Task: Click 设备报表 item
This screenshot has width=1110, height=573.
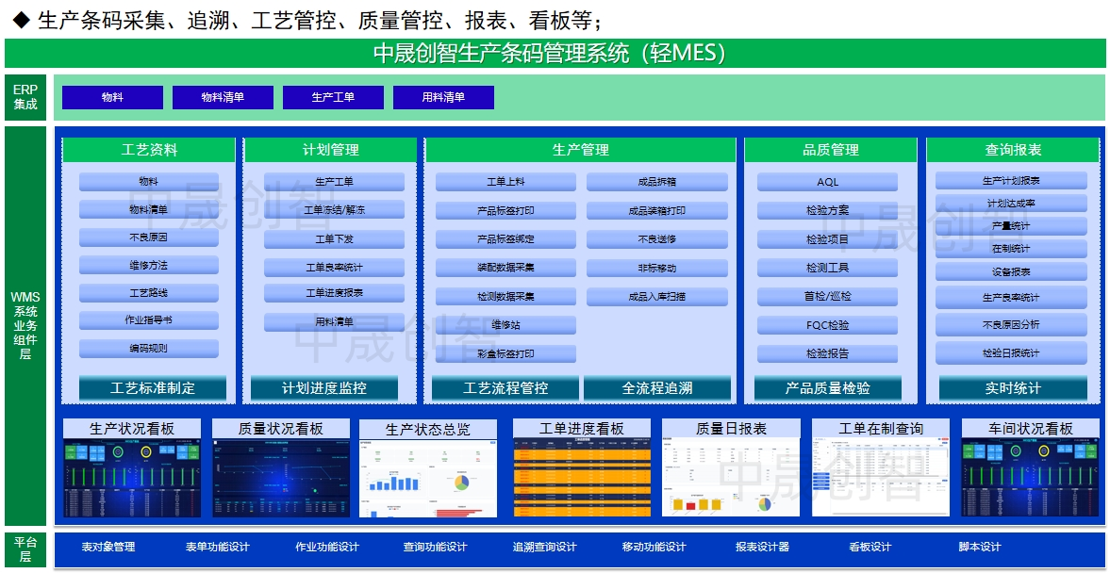Action: click(1012, 271)
